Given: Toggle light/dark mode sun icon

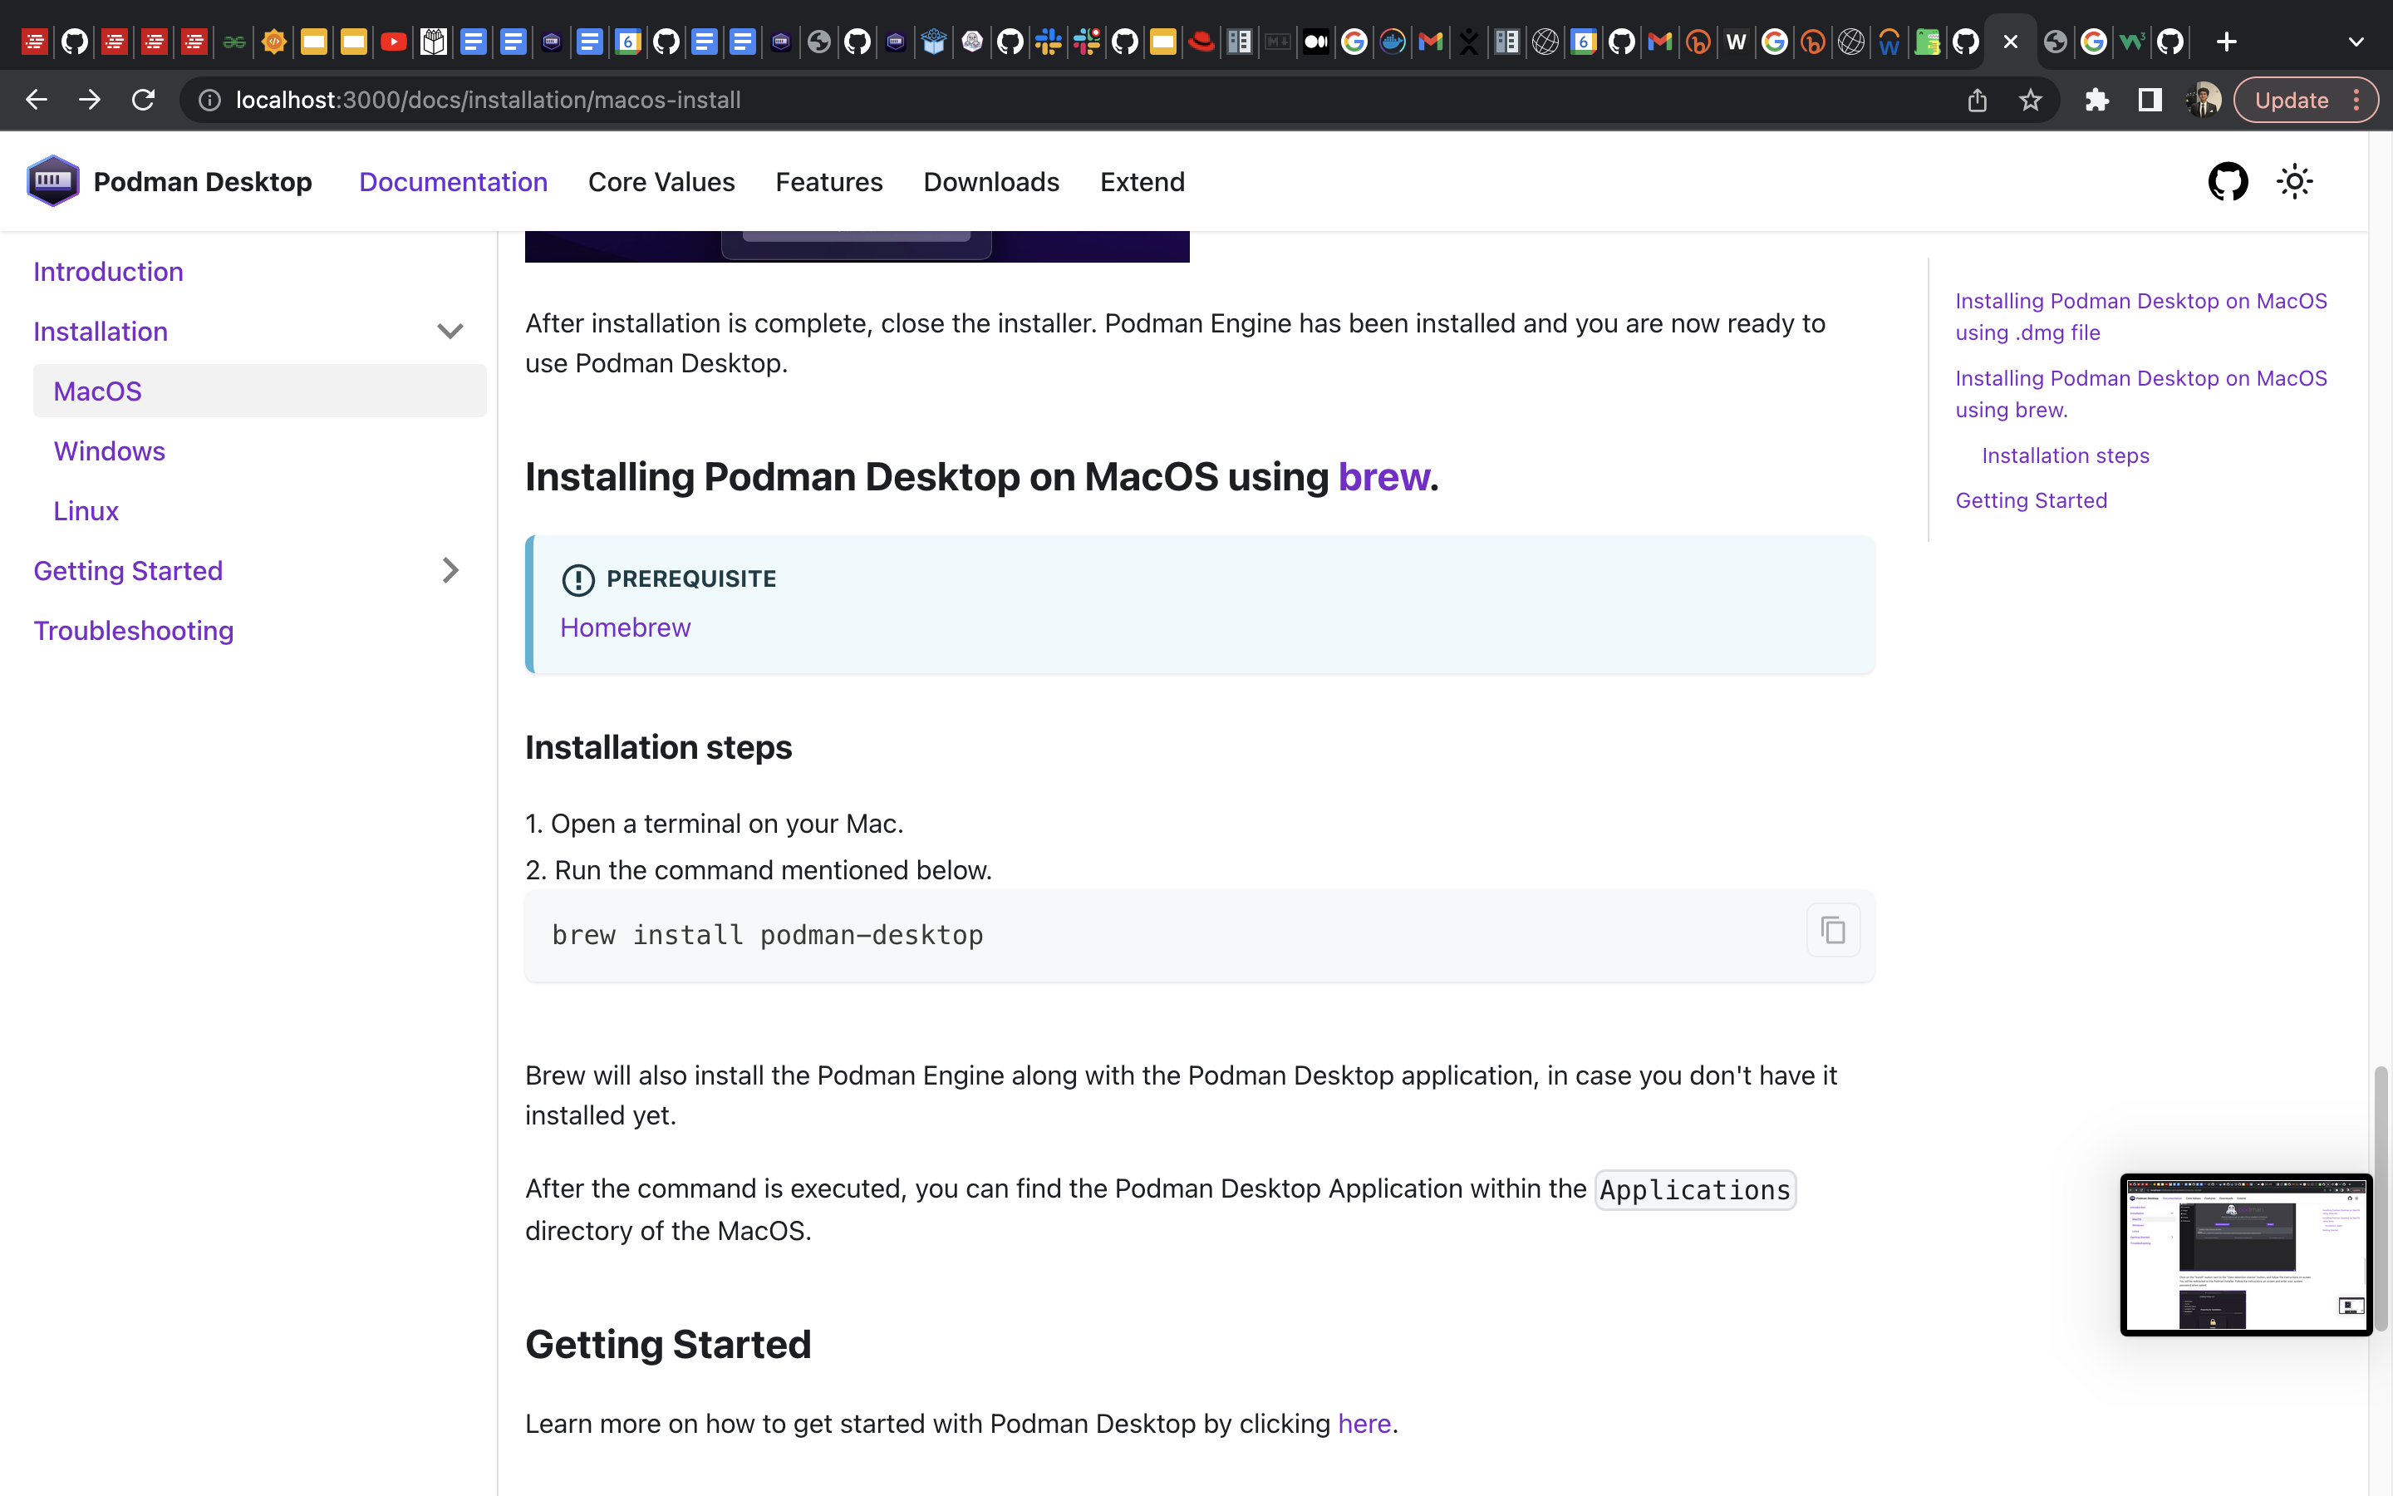Looking at the screenshot, I should click(2294, 182).
